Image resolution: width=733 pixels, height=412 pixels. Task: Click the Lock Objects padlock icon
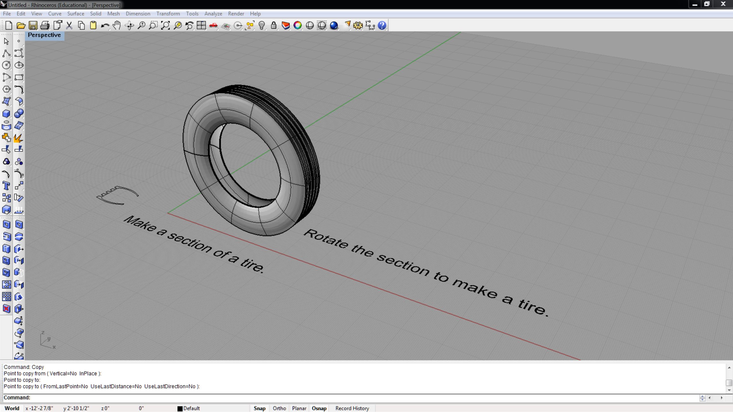tap(274, 25)
